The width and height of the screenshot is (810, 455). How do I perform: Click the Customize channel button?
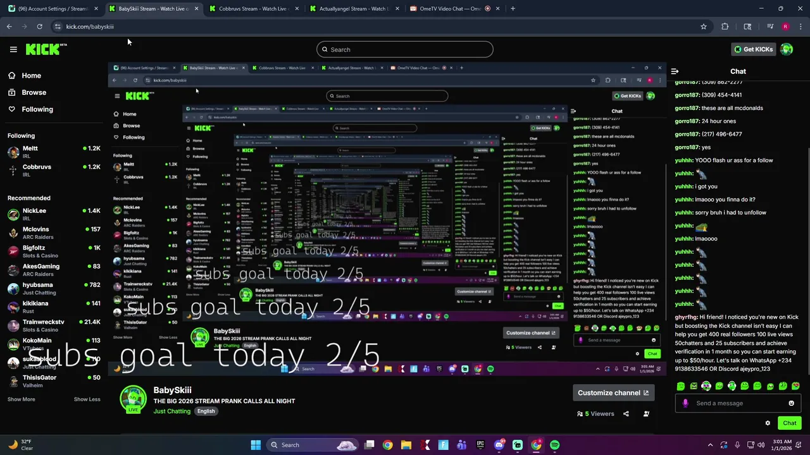pos(613,392)
